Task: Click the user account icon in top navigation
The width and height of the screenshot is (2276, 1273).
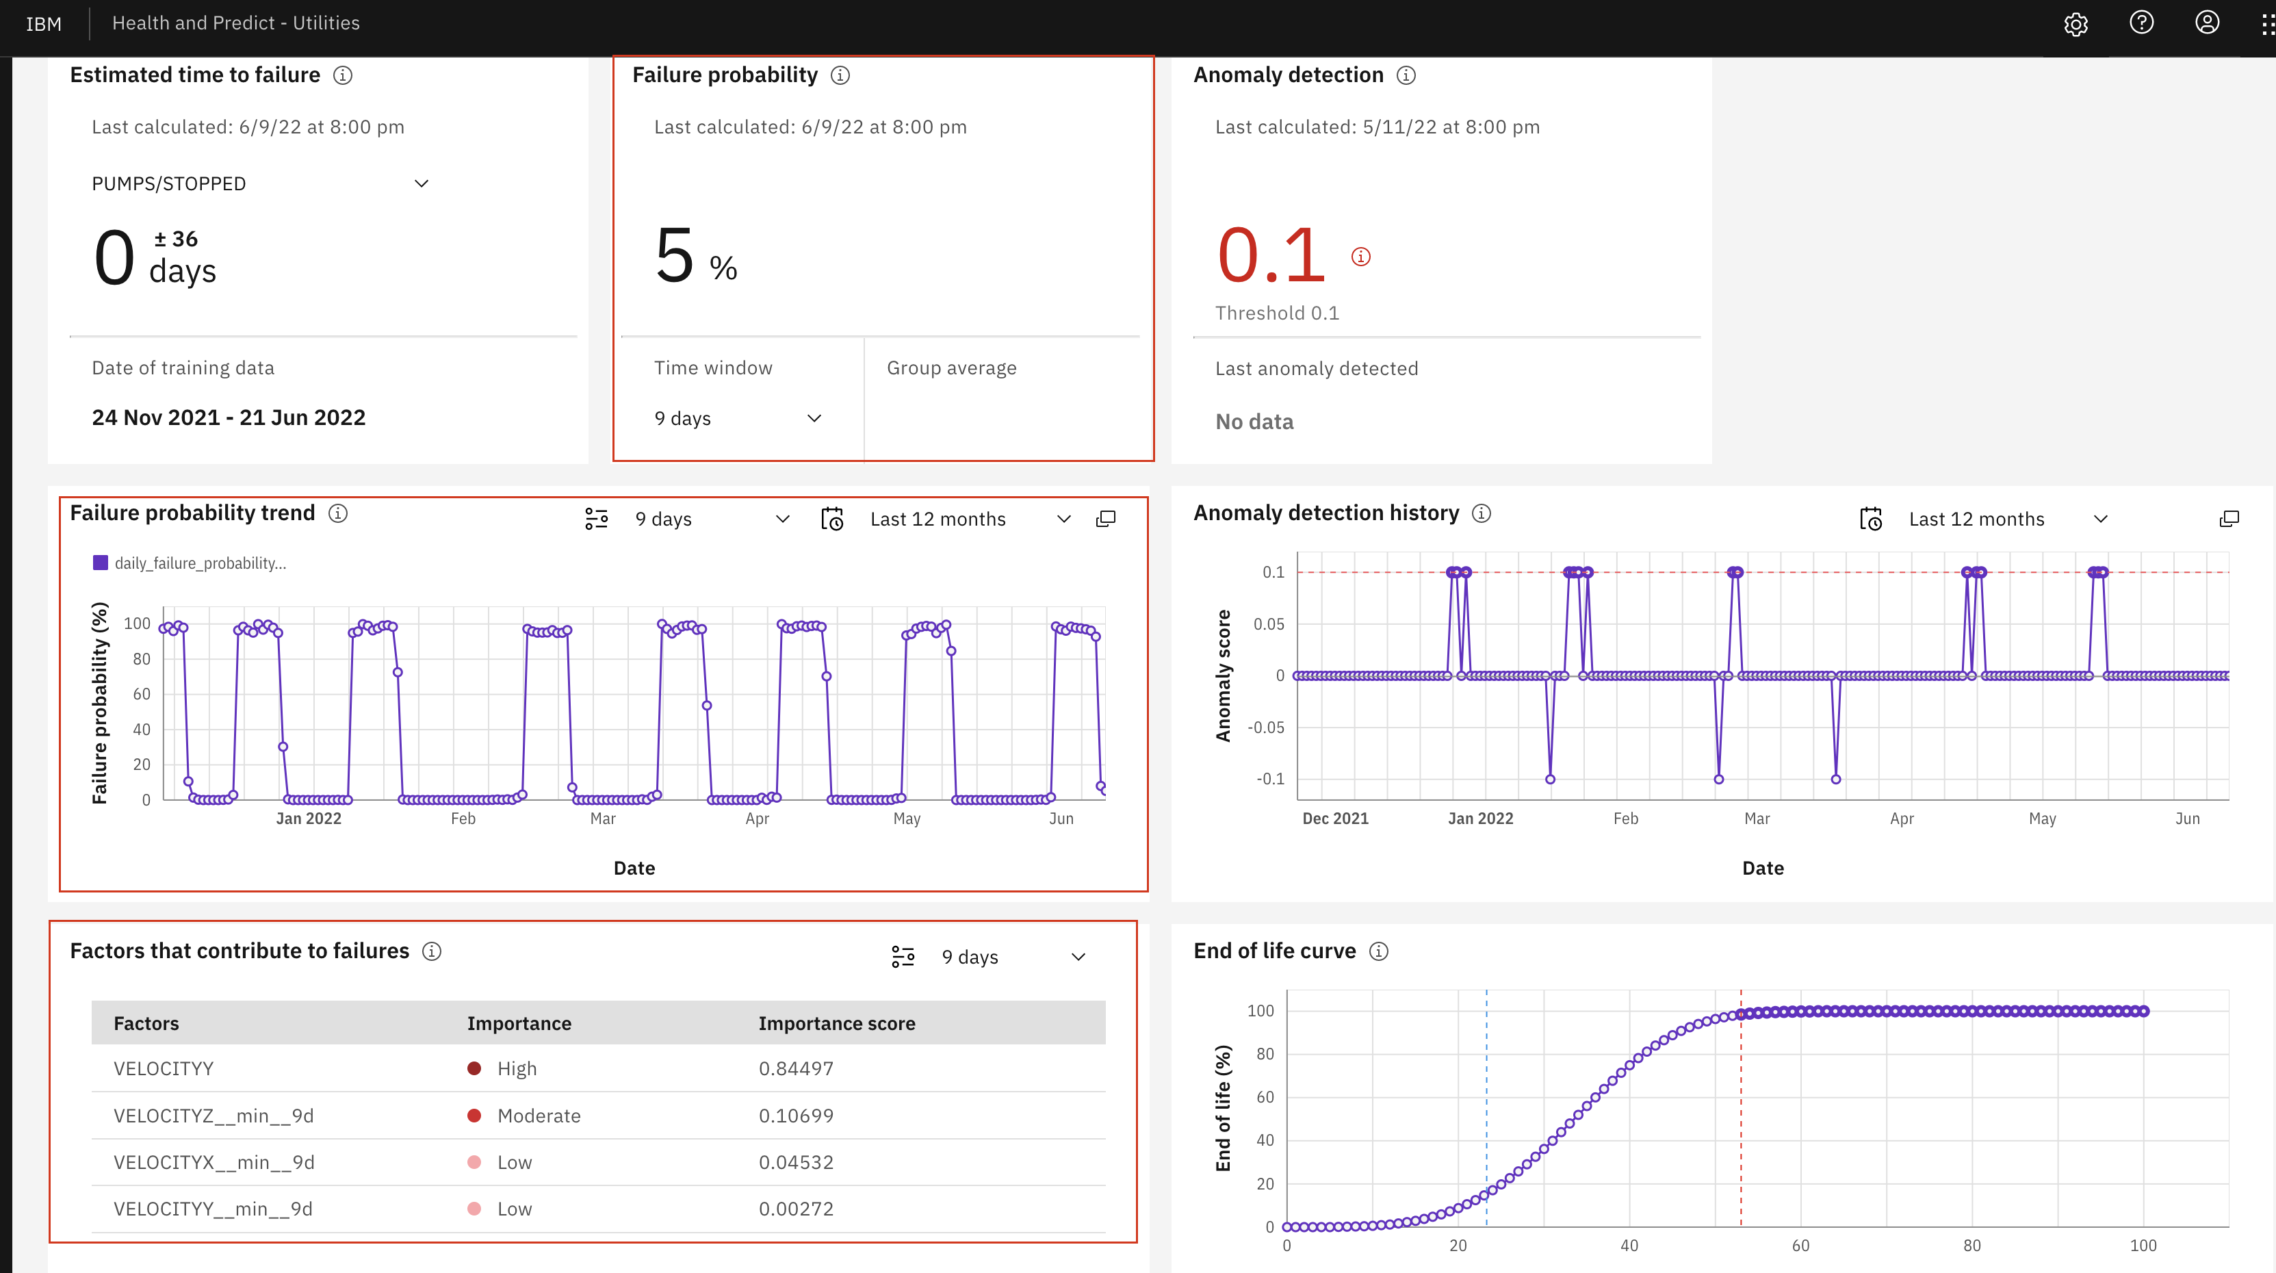Action: tap(2206, 23)
